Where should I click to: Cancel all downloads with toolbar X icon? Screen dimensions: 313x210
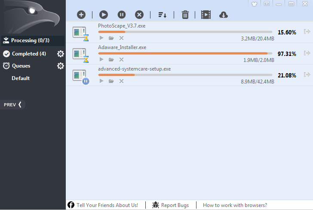(x=139, y=15)
